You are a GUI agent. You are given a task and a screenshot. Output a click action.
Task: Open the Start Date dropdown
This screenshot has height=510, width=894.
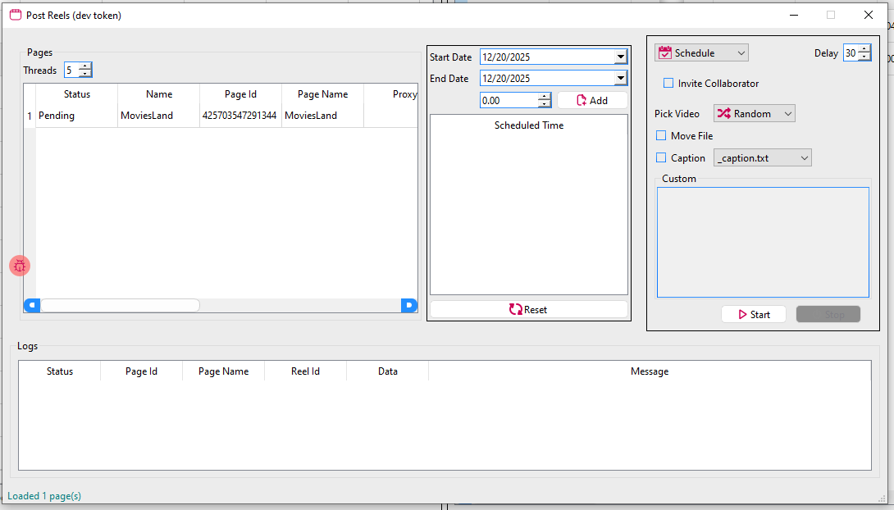pyautogui.click(x=621, y=57)
